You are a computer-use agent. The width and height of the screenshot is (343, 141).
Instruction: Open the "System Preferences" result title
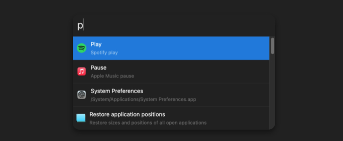click(117, 91)
